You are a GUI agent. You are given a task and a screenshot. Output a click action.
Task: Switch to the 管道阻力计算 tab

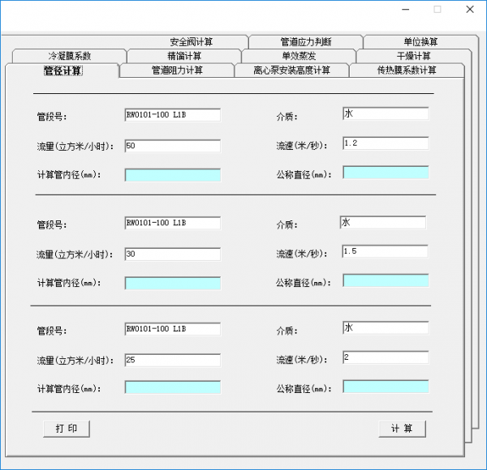point(177,70)
